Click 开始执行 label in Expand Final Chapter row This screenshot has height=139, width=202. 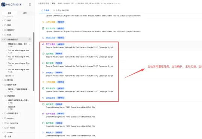point(50,72)
